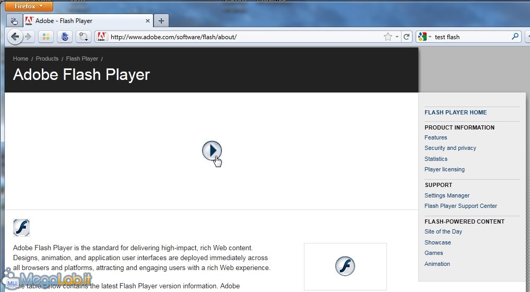Bookmark this page with the star icon
This screenshot has height=292, width=530.
pyautogui.click(x=387, y=37)
